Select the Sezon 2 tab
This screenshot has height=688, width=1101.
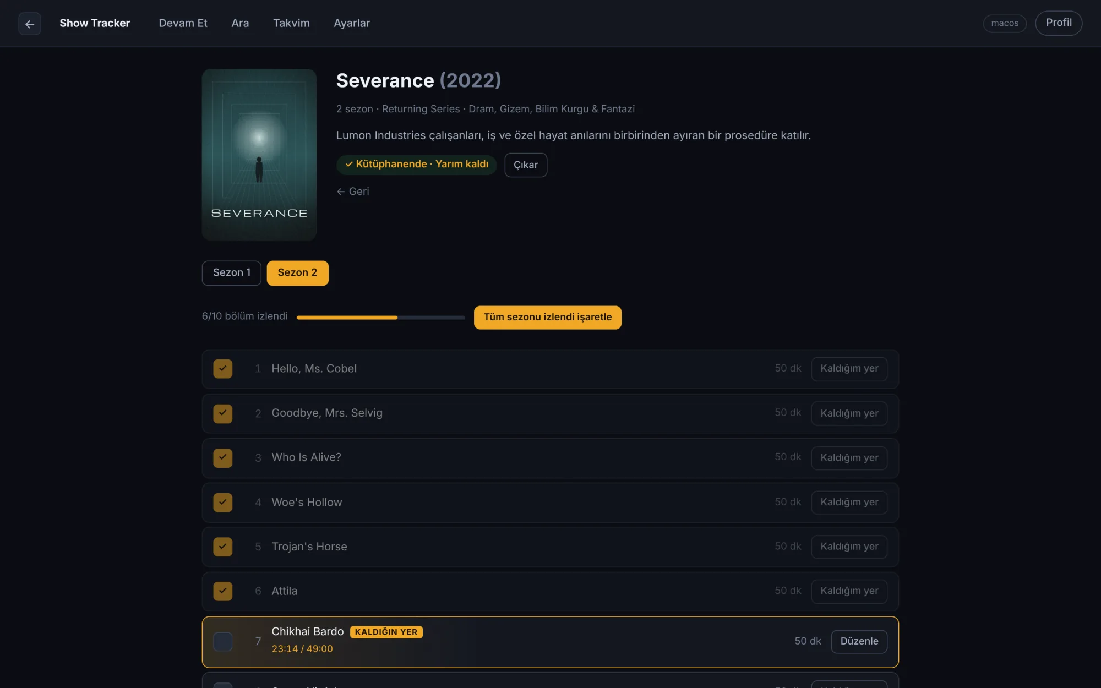(x=297, y=273)
